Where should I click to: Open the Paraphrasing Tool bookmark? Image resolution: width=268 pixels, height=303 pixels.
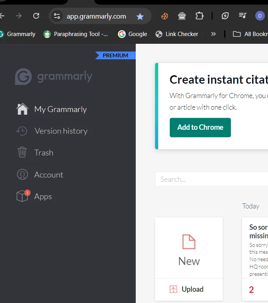coord(75,34)
